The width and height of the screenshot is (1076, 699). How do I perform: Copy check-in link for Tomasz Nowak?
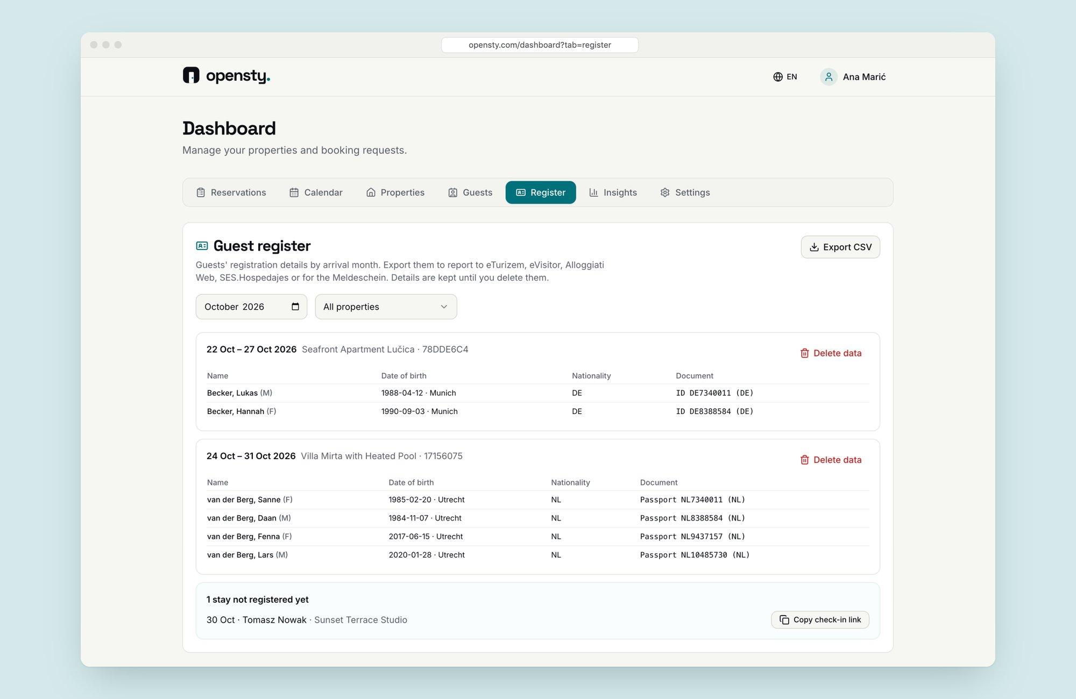pyautogui.click(x=820, y=620)
